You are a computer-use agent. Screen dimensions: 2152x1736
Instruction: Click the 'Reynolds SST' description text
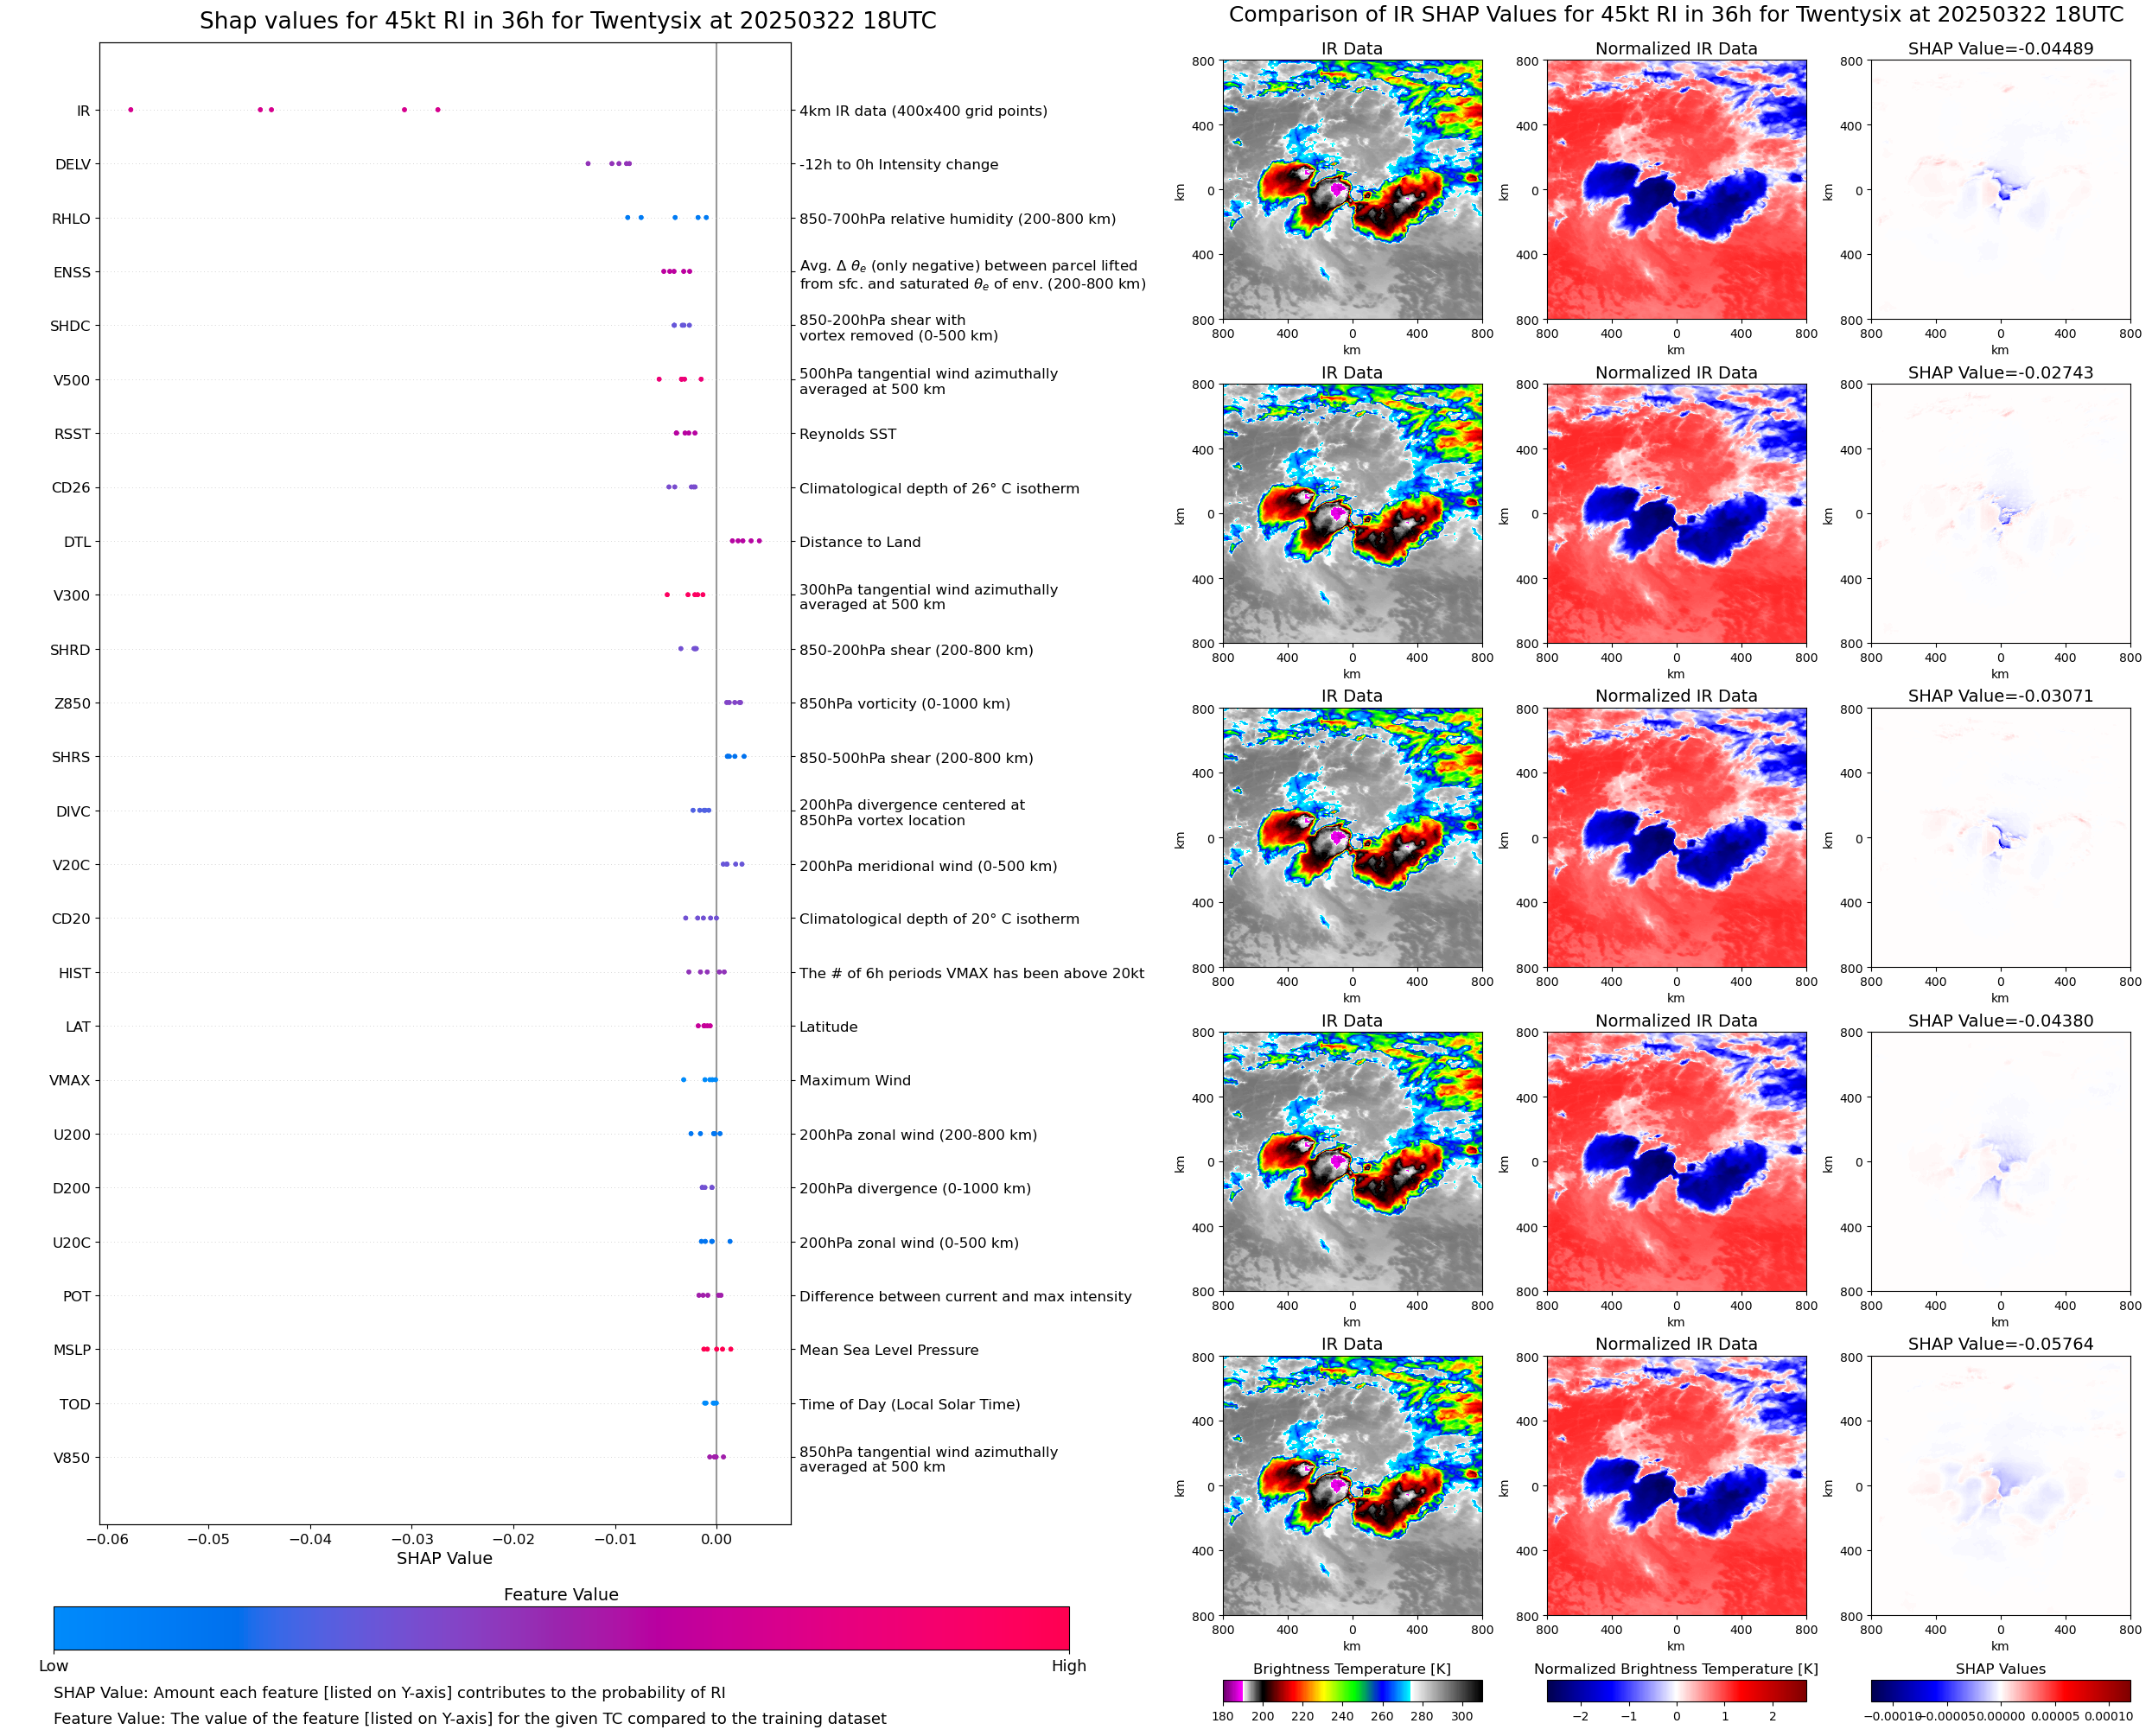pos(847,434)
